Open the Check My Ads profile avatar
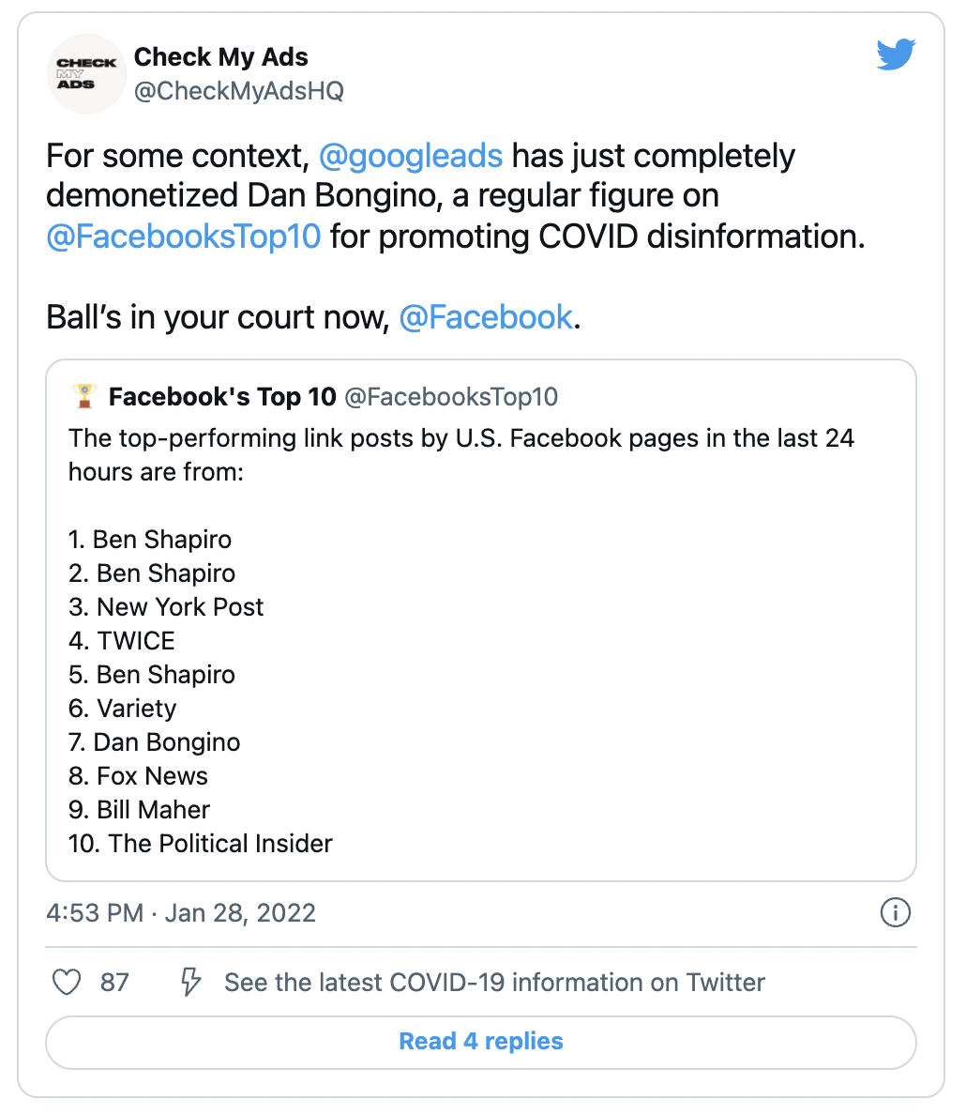This screenshot has width=966, height=1115. 86,74
